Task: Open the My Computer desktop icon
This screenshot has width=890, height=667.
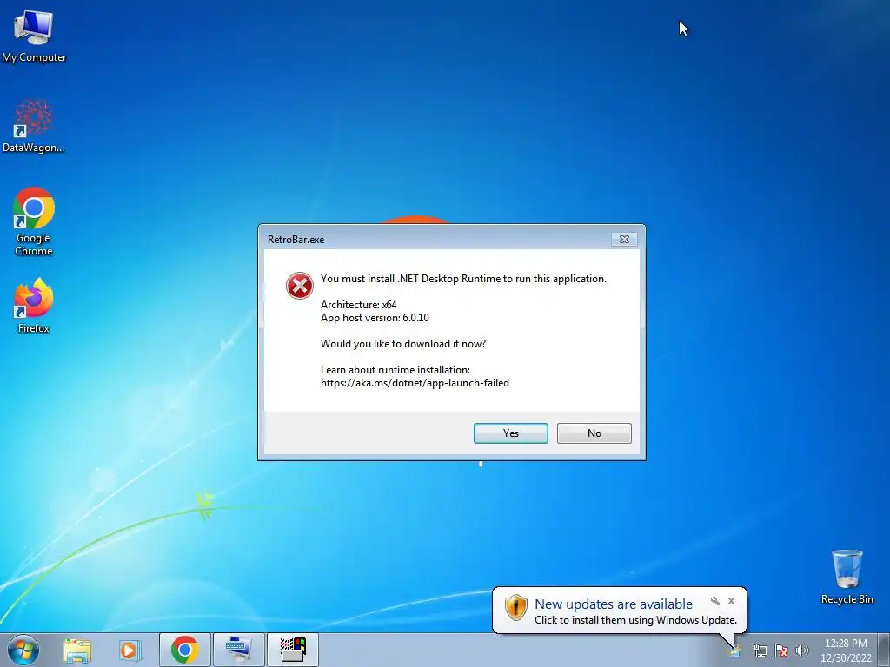Action: tap(34, 35)
